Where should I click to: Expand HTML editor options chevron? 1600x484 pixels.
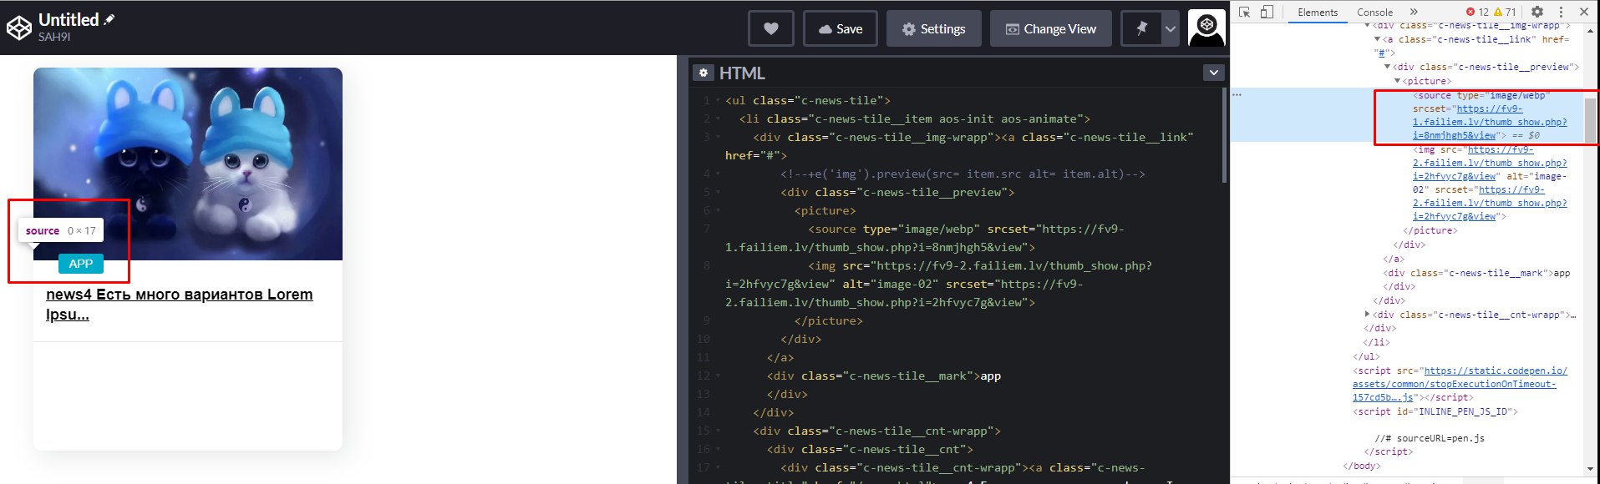(x=1214, y=73)
